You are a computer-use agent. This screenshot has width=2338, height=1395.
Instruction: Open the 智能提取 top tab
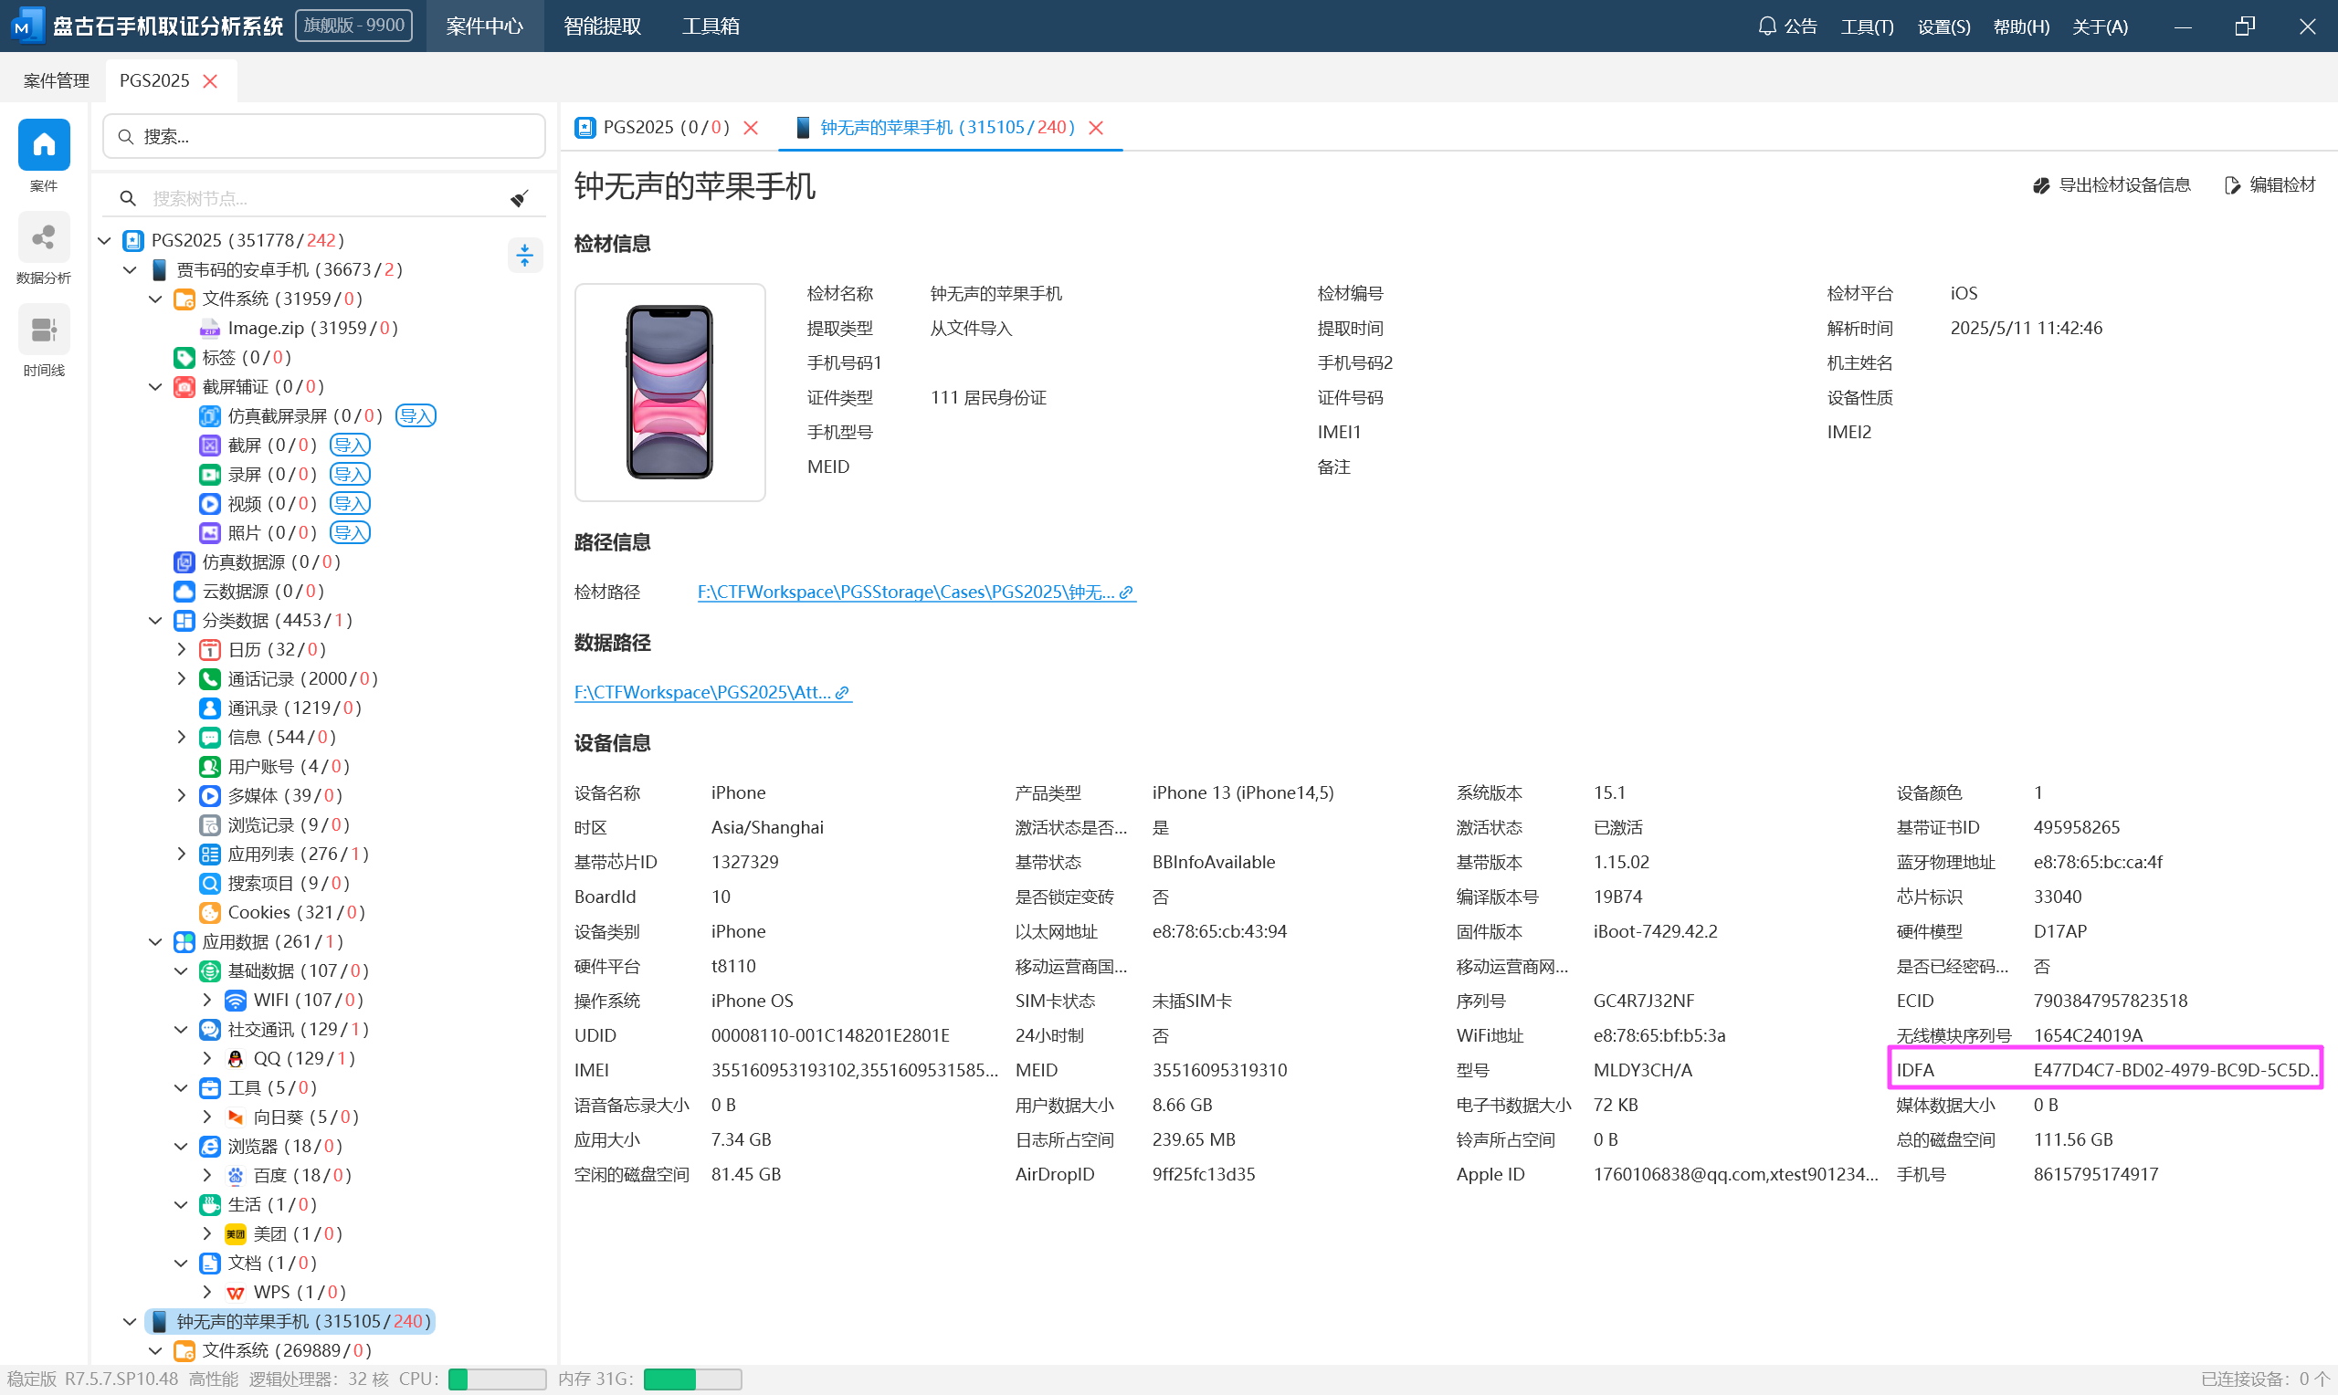click(602, 26)
